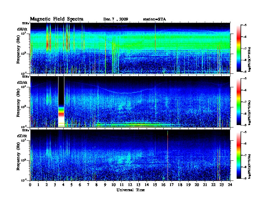Click hour 24 on the Universal Time axis
This screenshot has height=212, width=274.
[x=230, y=185]
